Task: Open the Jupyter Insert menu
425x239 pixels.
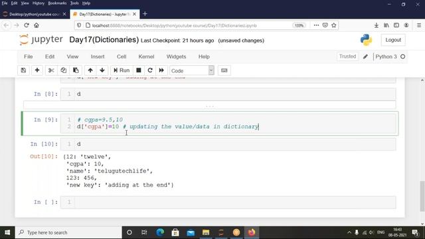Action: (98, 56)
